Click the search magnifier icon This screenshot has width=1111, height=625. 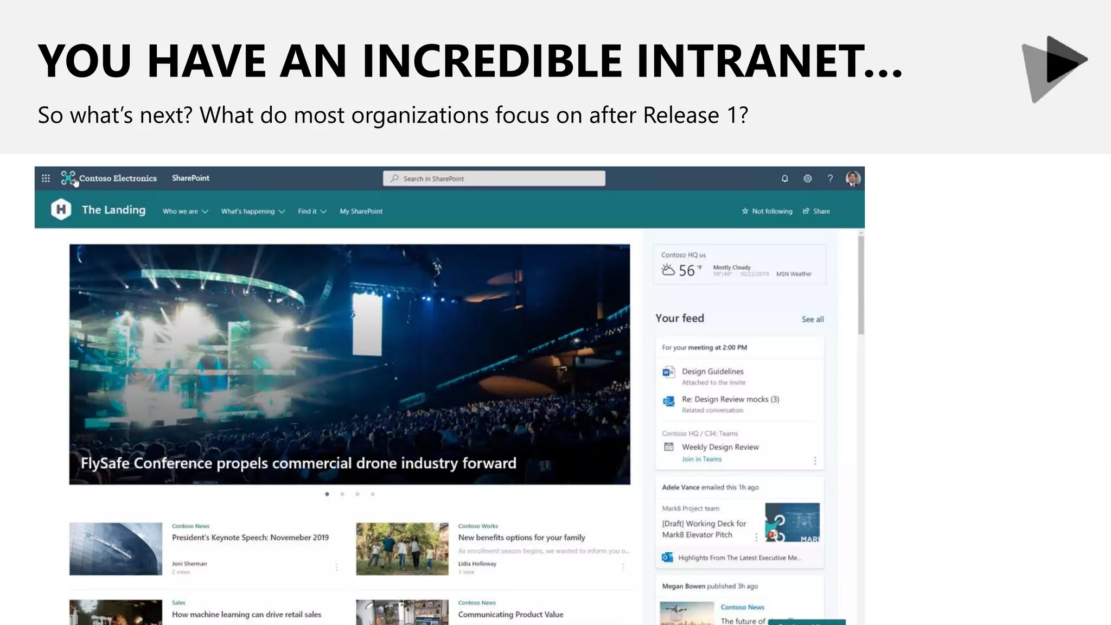point(394,178)
